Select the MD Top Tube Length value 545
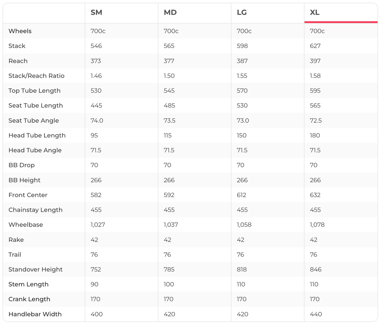Image resolution: width=381 pixels, height=327 pixels. (169, 91)
